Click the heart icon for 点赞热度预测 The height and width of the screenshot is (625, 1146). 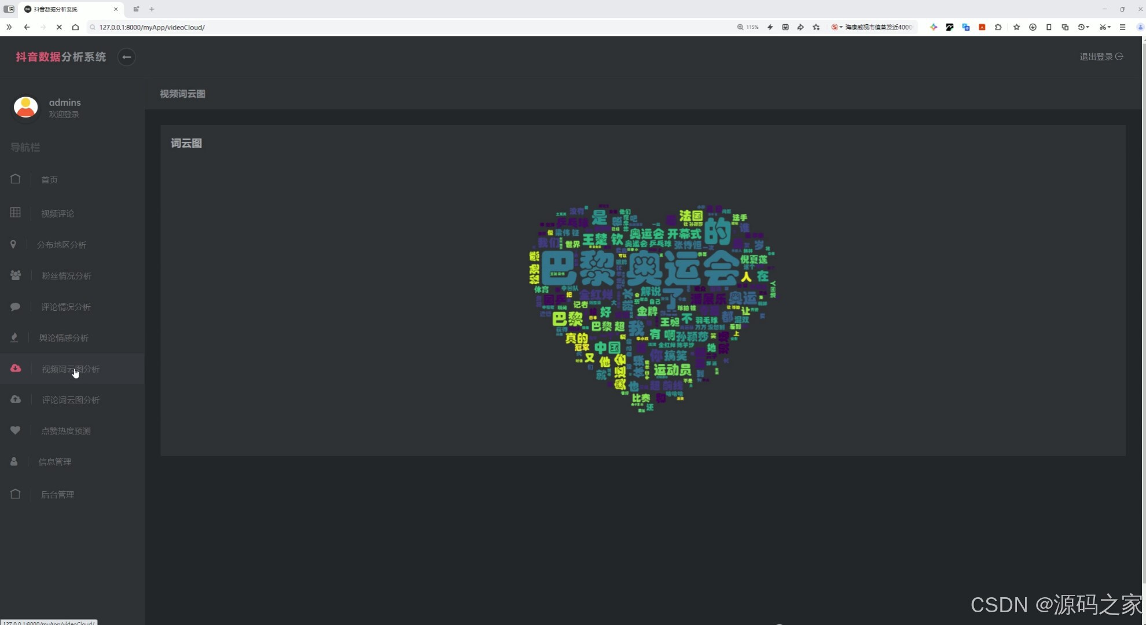click(x=16, y=431)
